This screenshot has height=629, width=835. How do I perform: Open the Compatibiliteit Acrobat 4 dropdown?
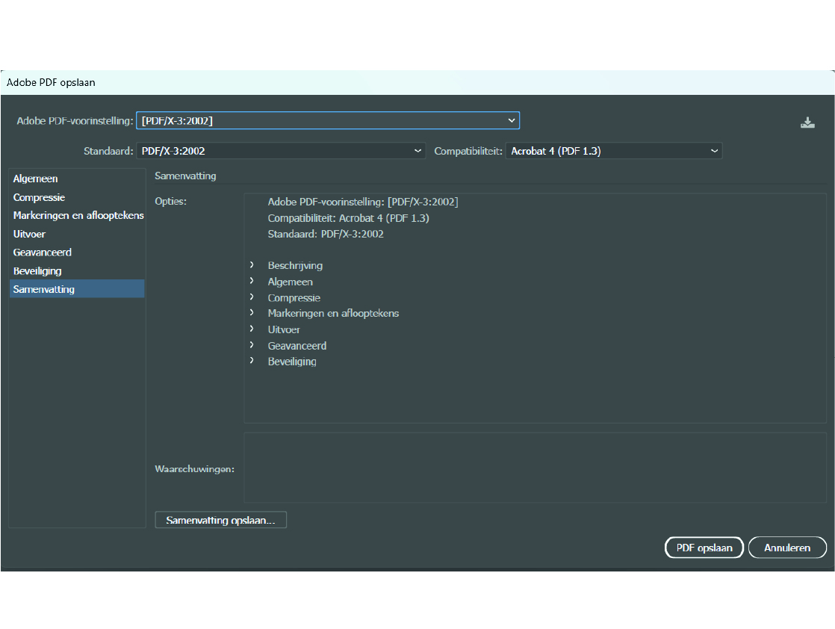(613, 151)
